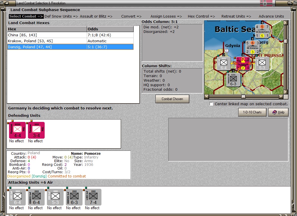This screenshot has height=216, width=297.
Task: Click the HQ support: 0 line
Action: pyautogui.click(x=157, y=85)
